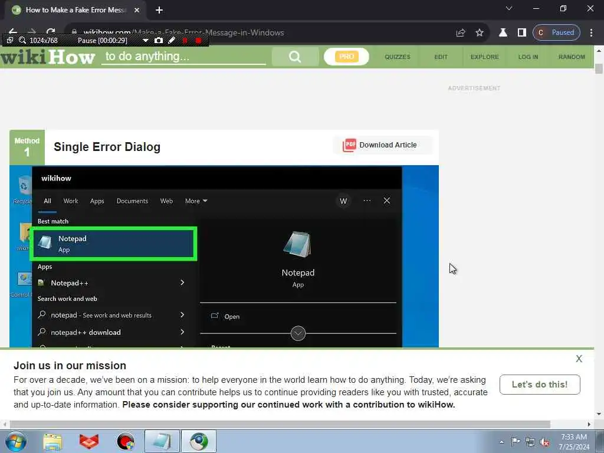Click the red PDF icon
Image resolution: width=604 pixels, height=453 pixels.
[x=349, y=145]
